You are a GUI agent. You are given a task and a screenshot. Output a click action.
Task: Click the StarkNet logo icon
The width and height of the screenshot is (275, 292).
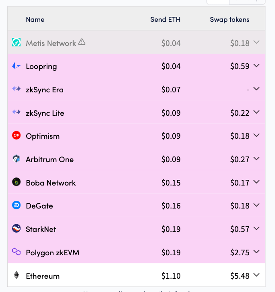[x=17, y=229]
